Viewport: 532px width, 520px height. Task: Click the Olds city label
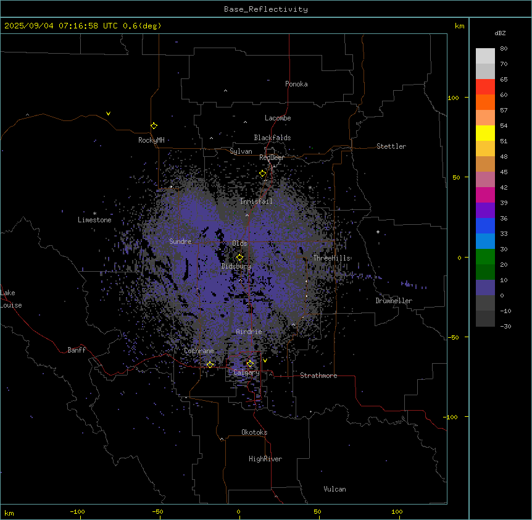click(239, 243)
